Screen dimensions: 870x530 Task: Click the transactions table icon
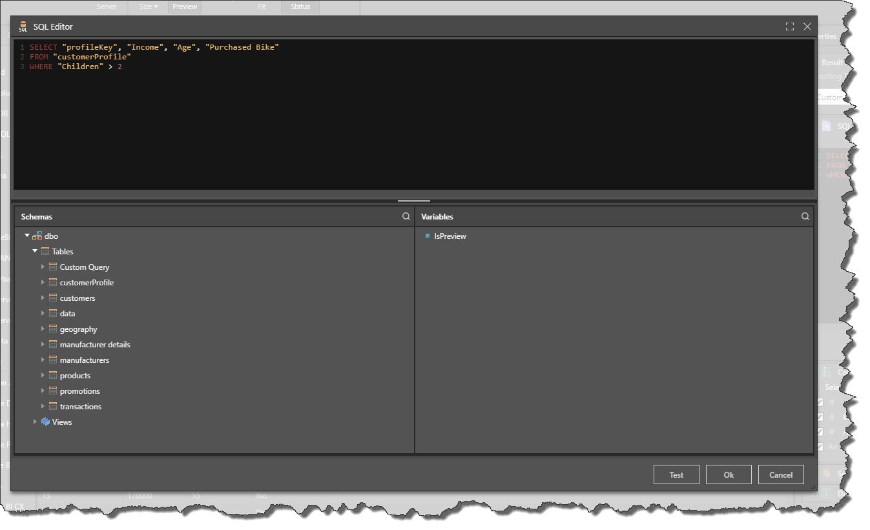(53, 407)
